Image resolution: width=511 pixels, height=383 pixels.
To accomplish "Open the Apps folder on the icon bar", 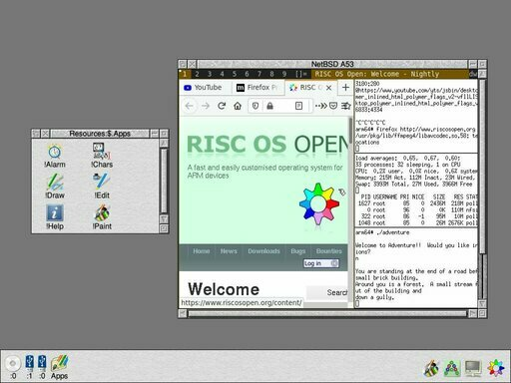I will pos(60,367).
